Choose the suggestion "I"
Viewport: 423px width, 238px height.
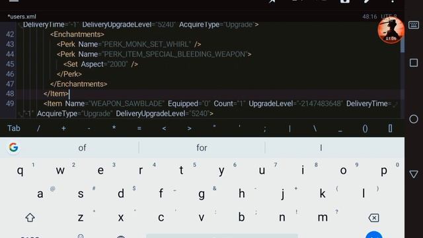point(321,147)
